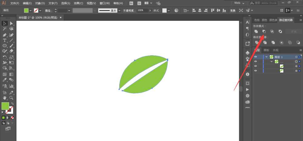Image resolution: width=303 pixels, height=141 pixels.
Task: Collapse the 图层 1 layer tree
Action: click(266, 57)
